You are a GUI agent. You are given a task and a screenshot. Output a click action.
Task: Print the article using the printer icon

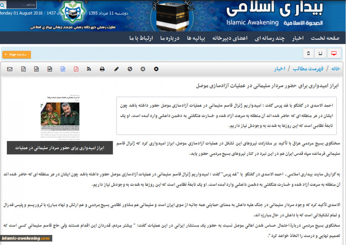(x=102, y=69)
